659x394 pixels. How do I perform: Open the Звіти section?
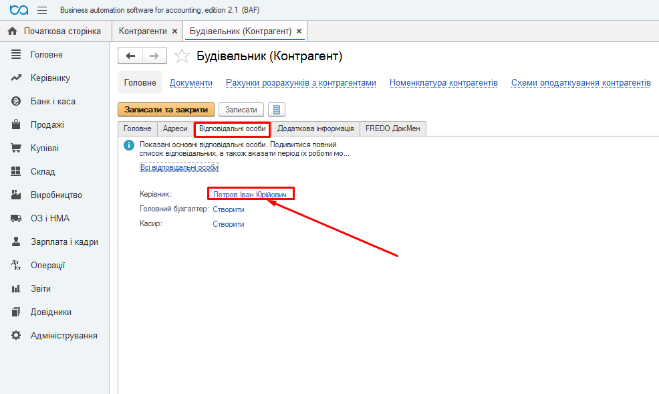click(41, 289)
